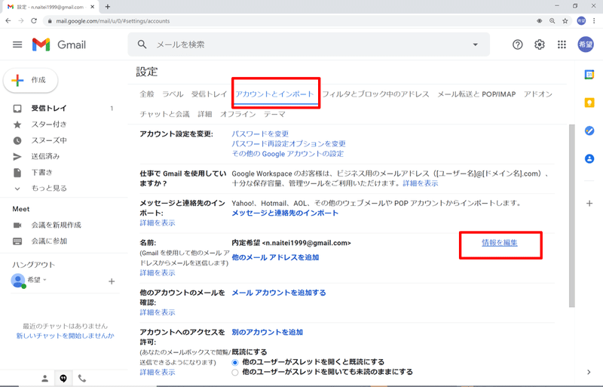Open Google Keep side panel icon
Viewport: 603px width, 387px height.
589,103
